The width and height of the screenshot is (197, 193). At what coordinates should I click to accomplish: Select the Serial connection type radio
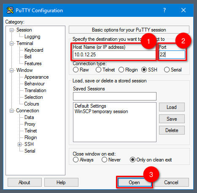[x=167, y=70]
